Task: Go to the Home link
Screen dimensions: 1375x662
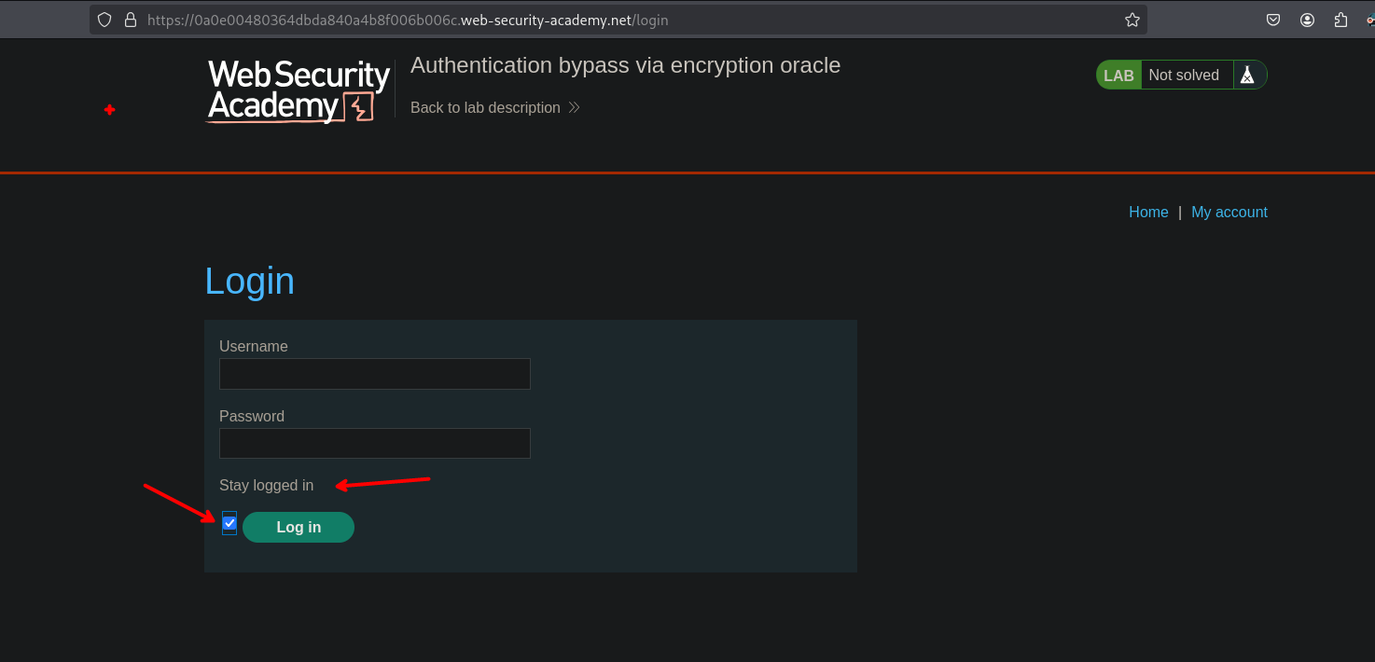Action: click(x=1148, y=213)
